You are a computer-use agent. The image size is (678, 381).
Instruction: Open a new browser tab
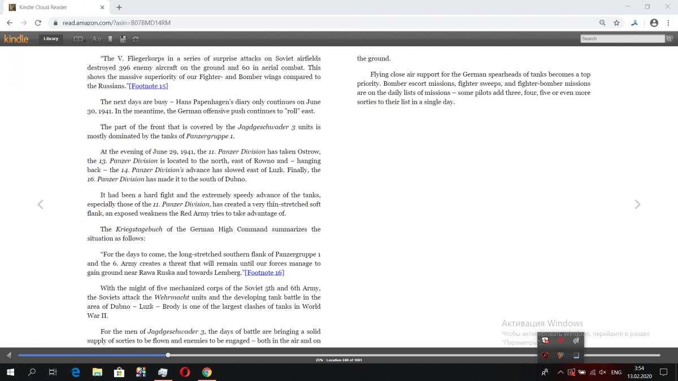point(119,7)
